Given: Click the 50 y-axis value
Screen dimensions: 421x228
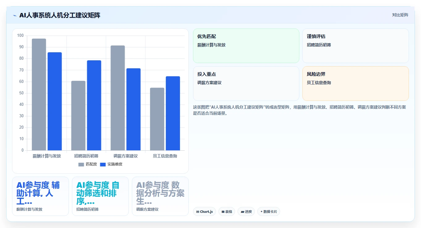Looking at the screenshot, I should click(x=21, y=93).
